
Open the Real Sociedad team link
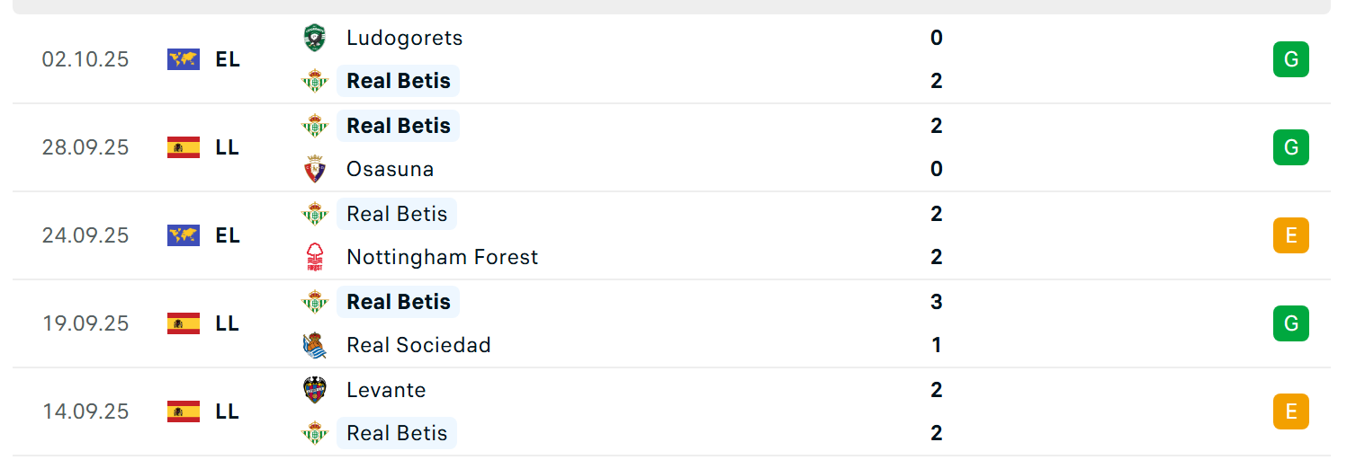pyautogui.click(x=418, y=345)
